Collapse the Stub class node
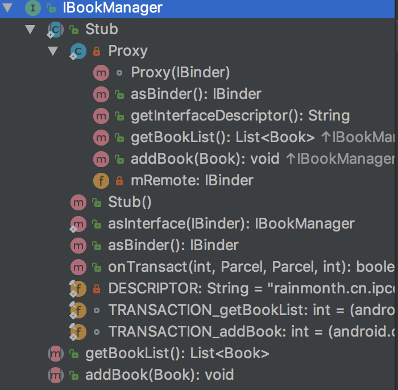The width and height of the screenshot is (398, 390). (x=31, y=30)
